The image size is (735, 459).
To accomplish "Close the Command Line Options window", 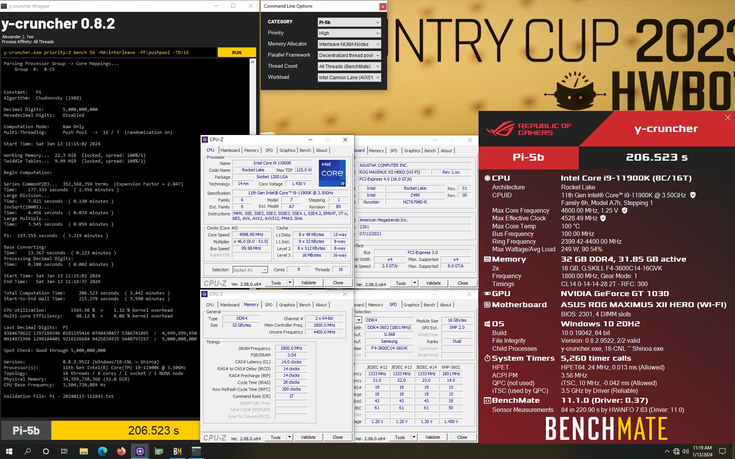I will (x=382, y=7).
